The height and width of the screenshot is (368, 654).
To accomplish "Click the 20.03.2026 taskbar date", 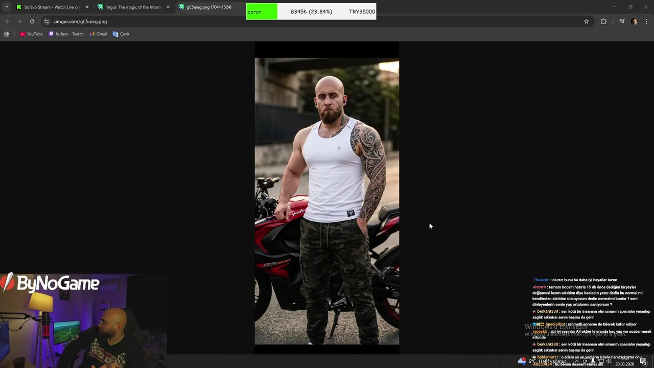I will 624,364.
